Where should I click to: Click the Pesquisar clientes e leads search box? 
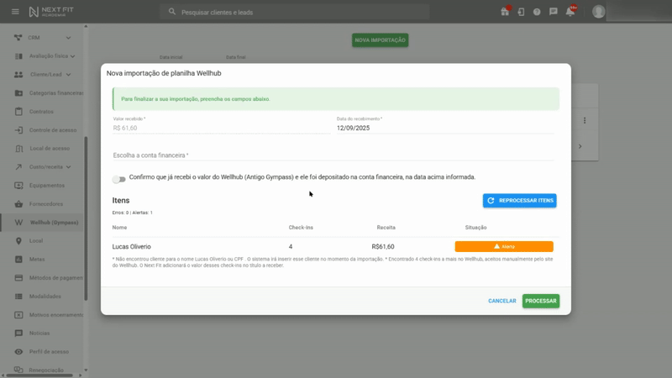(x=295, y=12)
